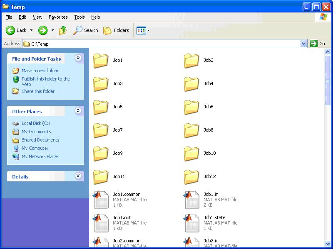Open the Back history dropdown arrow
The height and width of the screenshot is (249, 333).
coord(31,30)
